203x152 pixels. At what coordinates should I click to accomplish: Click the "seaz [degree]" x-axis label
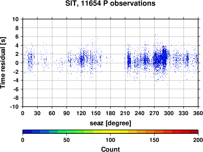click(110, 123)
